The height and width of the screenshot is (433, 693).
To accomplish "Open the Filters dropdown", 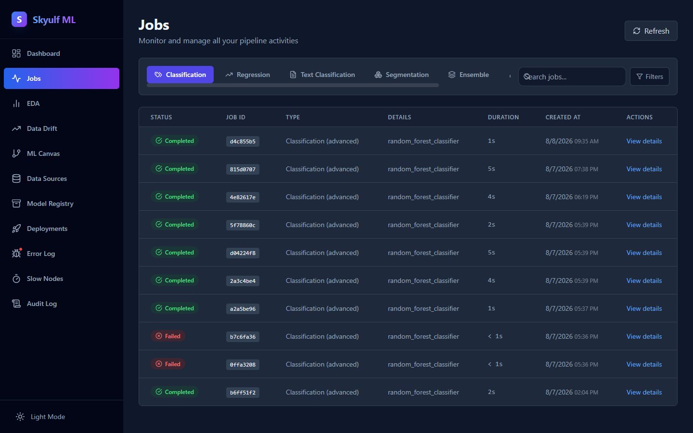I will tap(650, 76).
